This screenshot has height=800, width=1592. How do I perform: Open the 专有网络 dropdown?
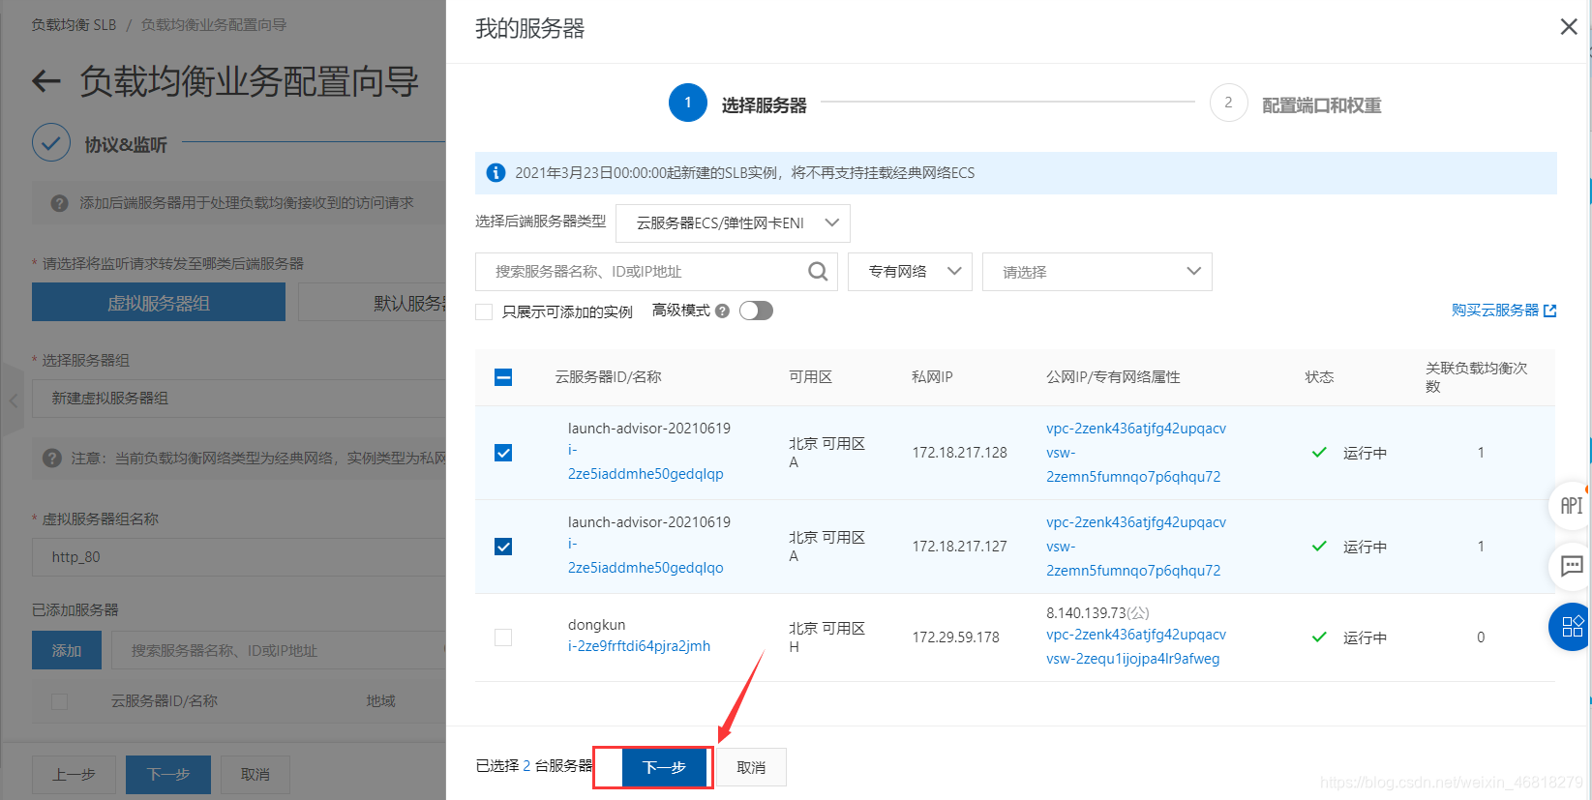(x=910, y=272)
